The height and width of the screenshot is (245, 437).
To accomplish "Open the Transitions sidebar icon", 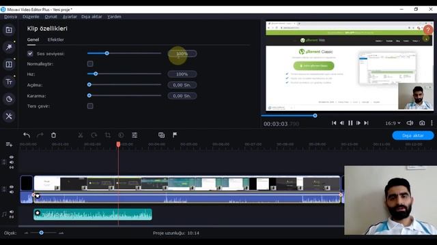I will 9,65.
